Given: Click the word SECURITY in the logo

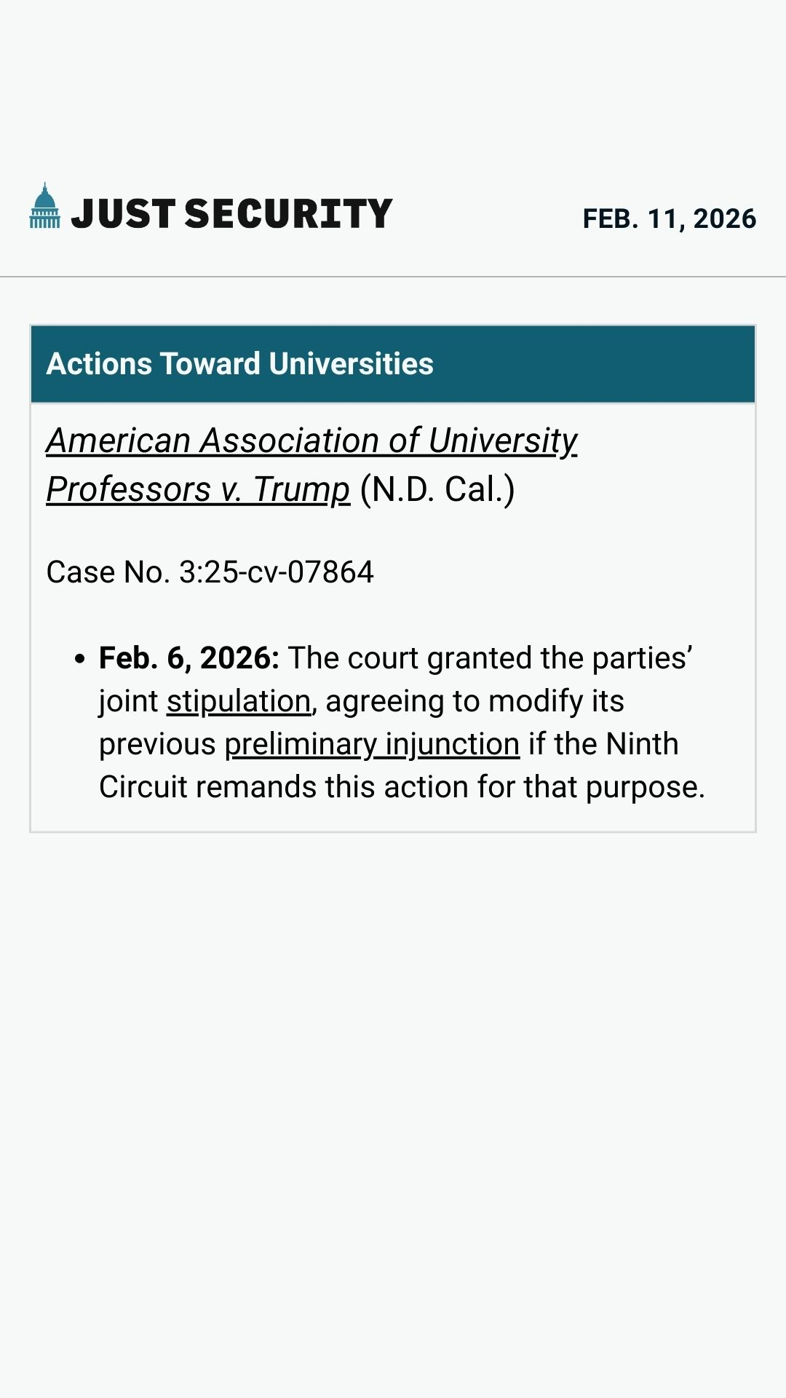Looking at the screenshot, I should coord(288,214).
